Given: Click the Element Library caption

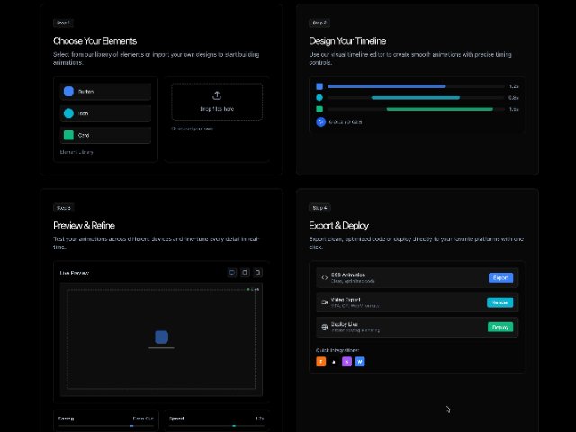Looking at the screenshot, I should coord(76,152).
